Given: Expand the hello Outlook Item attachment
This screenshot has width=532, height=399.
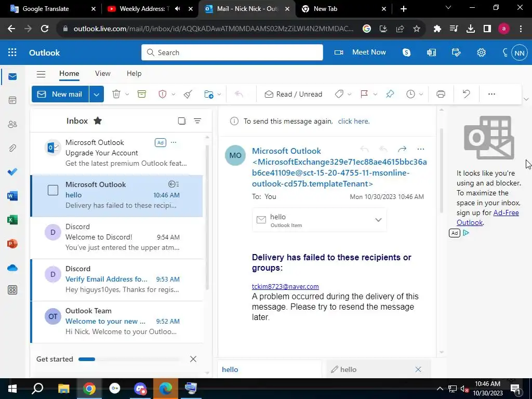Looking at the screenshot, I should [378, 220].
